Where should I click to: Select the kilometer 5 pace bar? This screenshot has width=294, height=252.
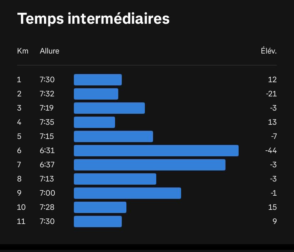[x=113, y=136]
